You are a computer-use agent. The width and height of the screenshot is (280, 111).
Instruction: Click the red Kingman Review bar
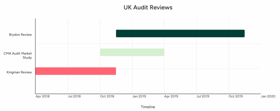click(76, 71)
